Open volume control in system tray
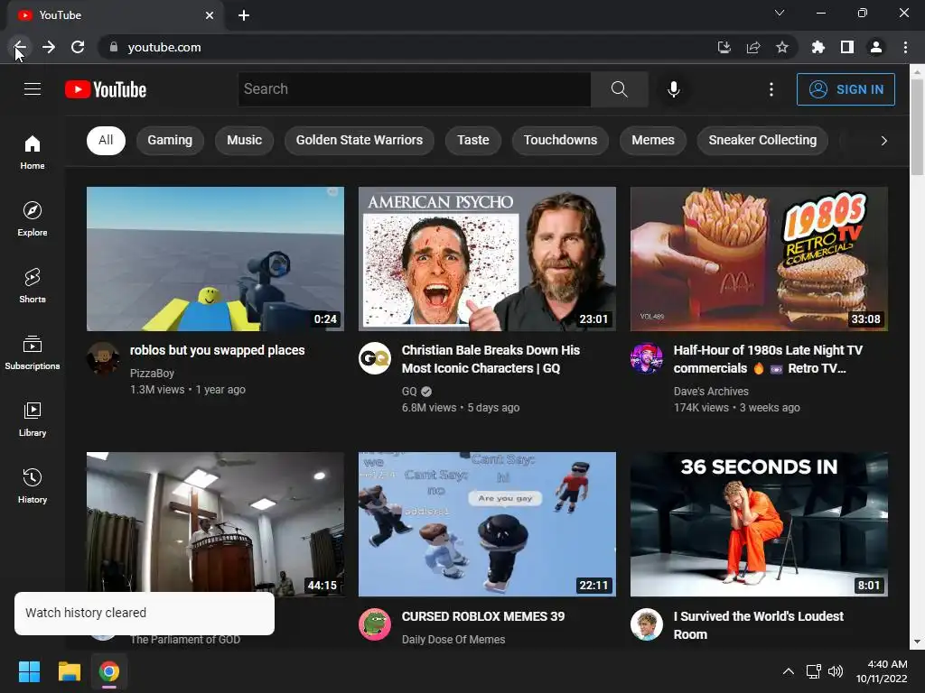Image resolution: width=925 pixels, height=693 pixels. click(x=836, y=671)
